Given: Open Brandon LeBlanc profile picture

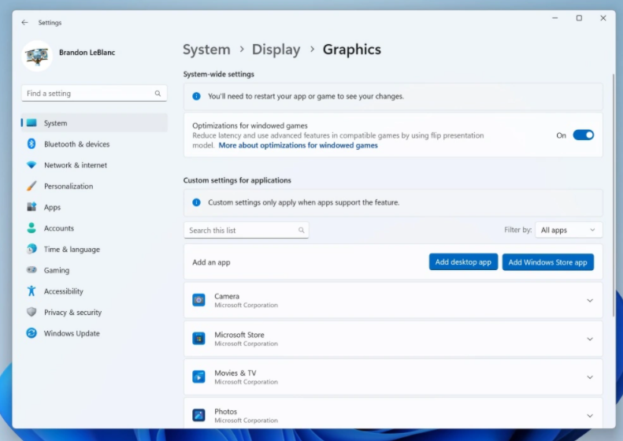Looking at the screenshot, I should click(37, 56).
